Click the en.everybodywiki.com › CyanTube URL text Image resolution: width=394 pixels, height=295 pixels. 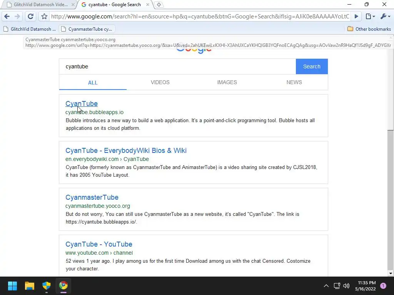click(107, 159)
